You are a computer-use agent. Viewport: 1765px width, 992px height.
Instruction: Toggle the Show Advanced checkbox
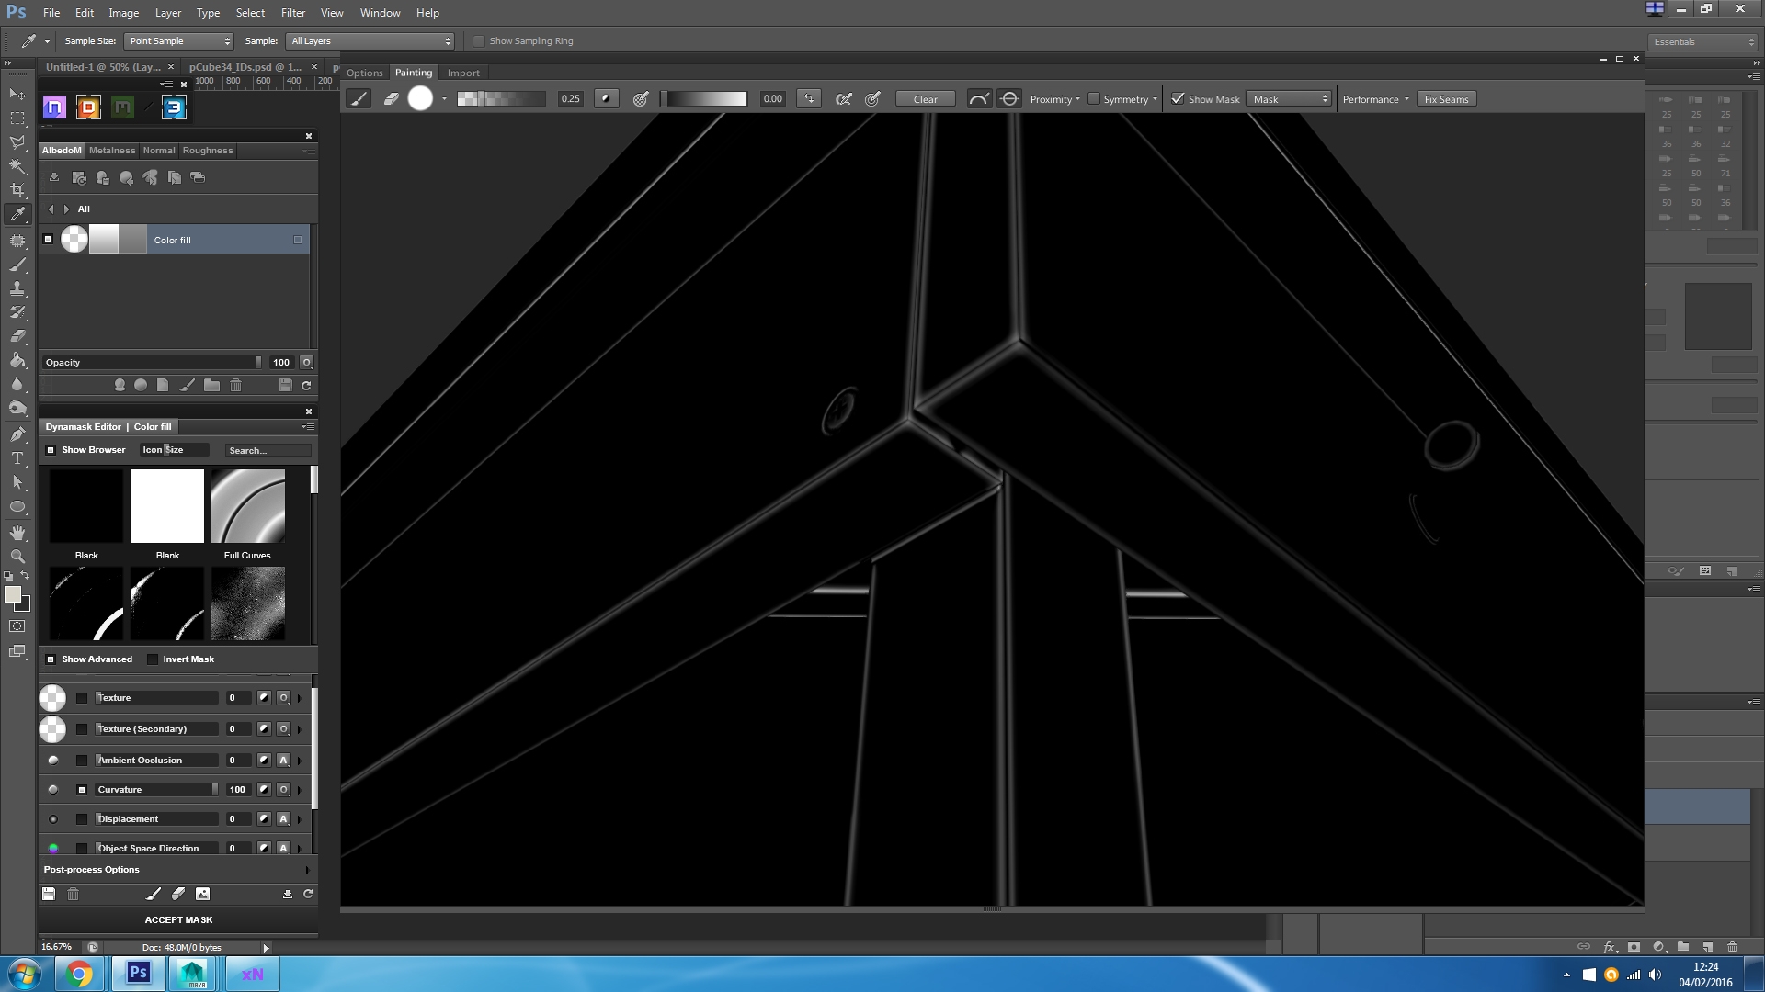[51, 659]
